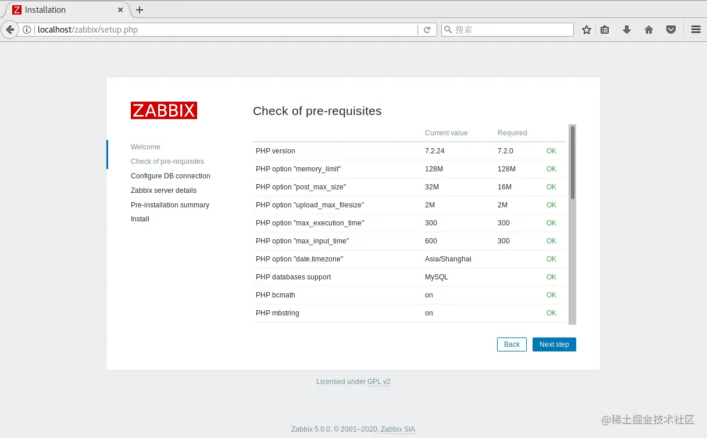Screen dimensions: 707x438
Task: Click the PHP mbstring row label
Action: coord(277,313)
